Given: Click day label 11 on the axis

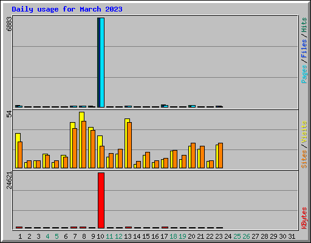Looking at the screenshot, I should coord(109,236).
